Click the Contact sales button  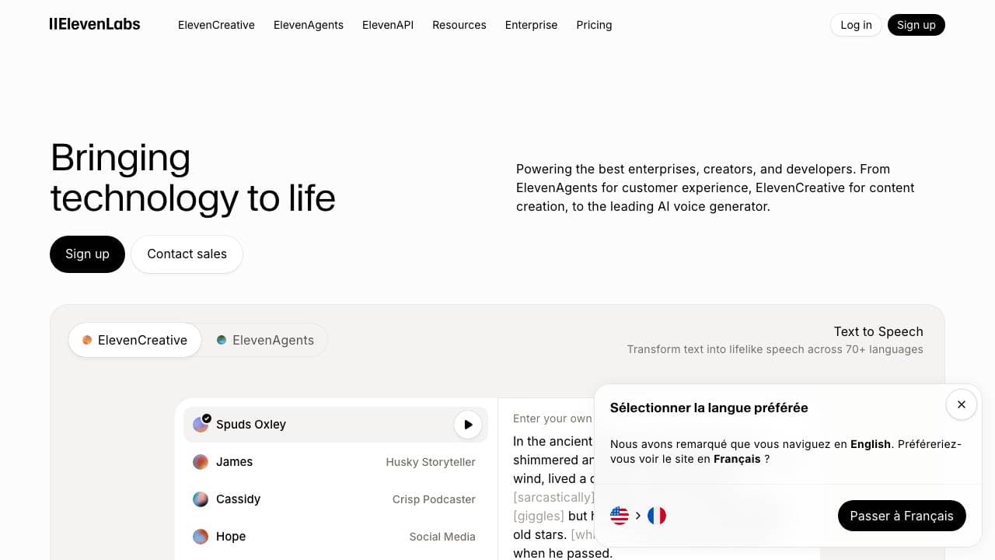coord(187,254)
